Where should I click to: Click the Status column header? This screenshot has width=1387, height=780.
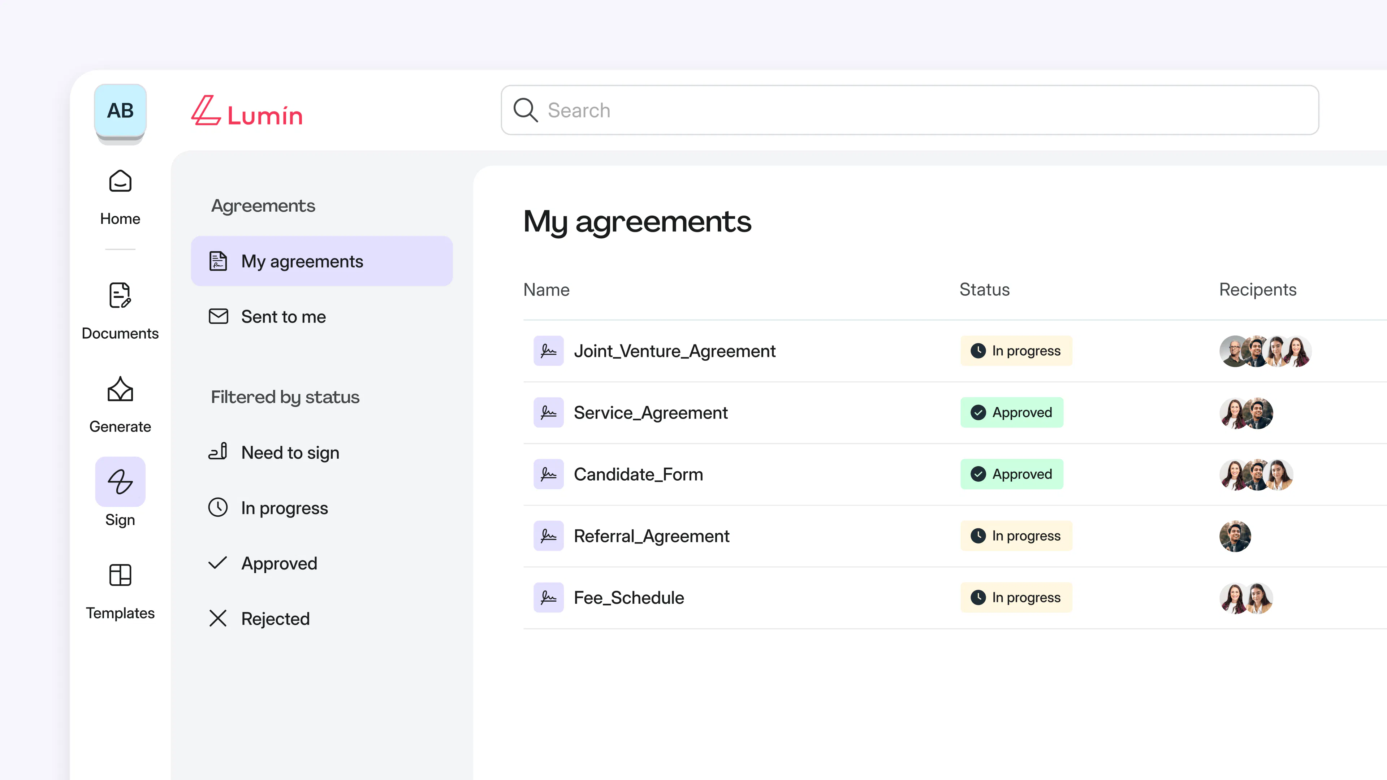pos(984,290)
